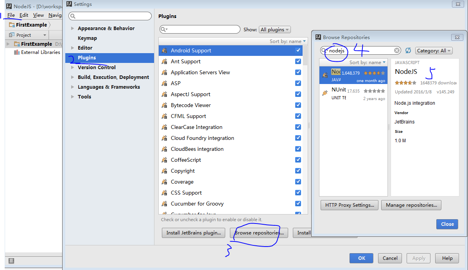Open Sort by name in Browse Repositories
This screenshot has height=270, width=468.
tap(368, 63)
